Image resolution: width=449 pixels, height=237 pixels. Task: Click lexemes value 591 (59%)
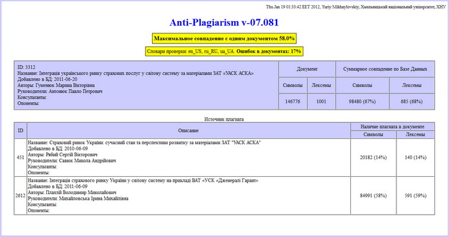pyautogui.click(x=416, y=195)
